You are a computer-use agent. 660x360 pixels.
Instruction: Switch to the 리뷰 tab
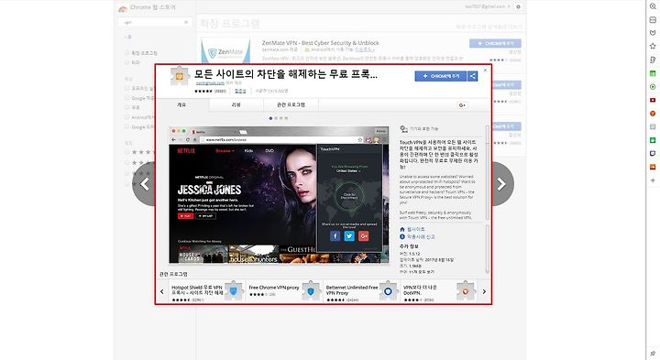[236, 104]
